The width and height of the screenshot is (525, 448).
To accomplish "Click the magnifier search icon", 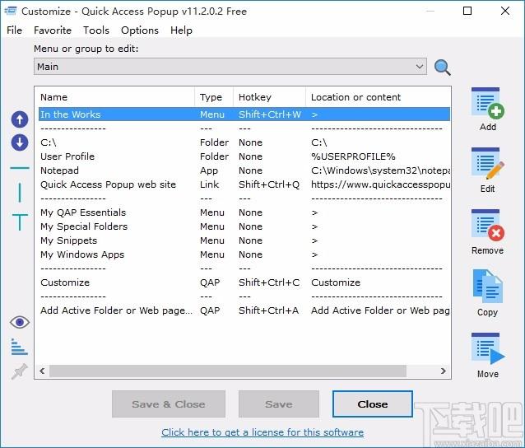I will point(442,67).
